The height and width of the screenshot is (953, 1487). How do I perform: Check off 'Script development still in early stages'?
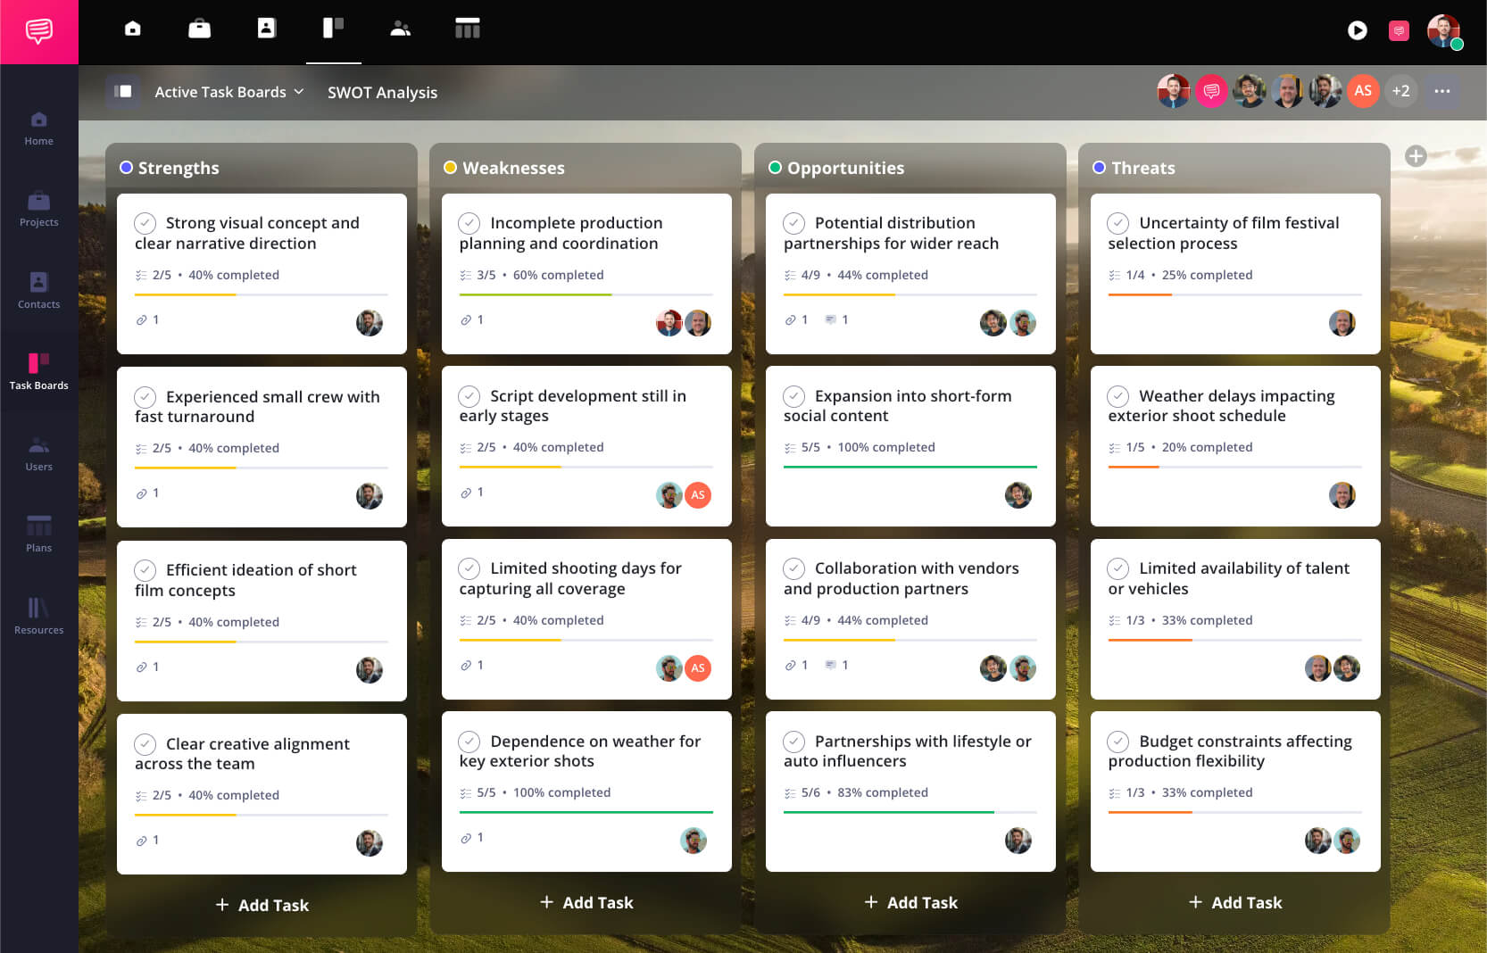pyautogui.click(x=469, y=396)
